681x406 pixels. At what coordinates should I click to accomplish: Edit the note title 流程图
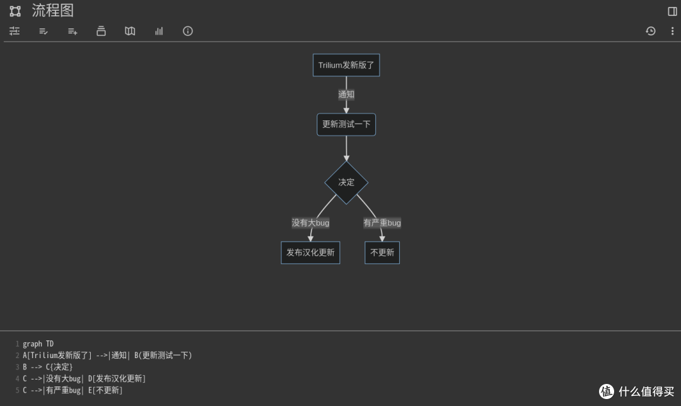point(52,11)
